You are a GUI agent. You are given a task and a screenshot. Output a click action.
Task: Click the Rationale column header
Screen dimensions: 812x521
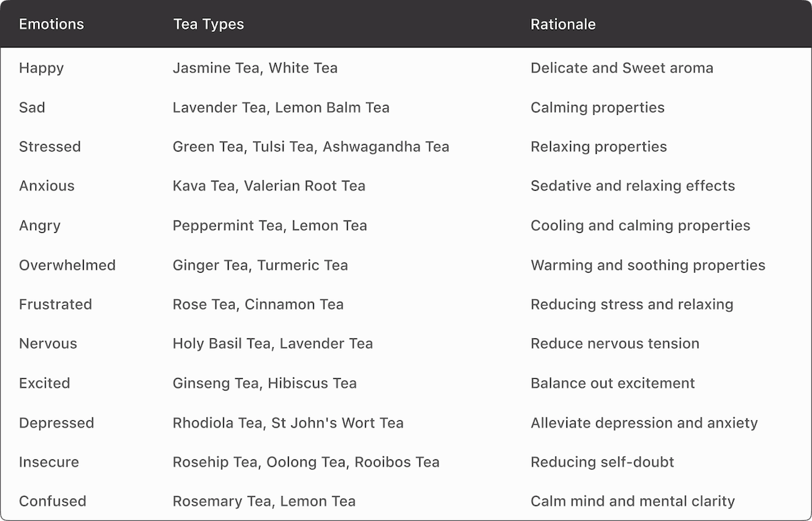(x=563, y=24)
